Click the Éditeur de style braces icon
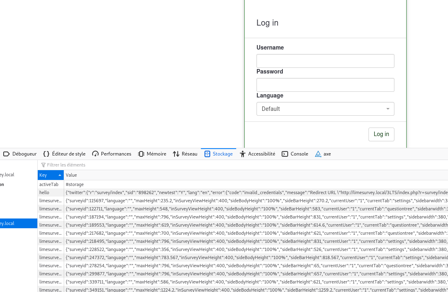The width and height of the screenshot is (448, 292). (x=46, y=154)
